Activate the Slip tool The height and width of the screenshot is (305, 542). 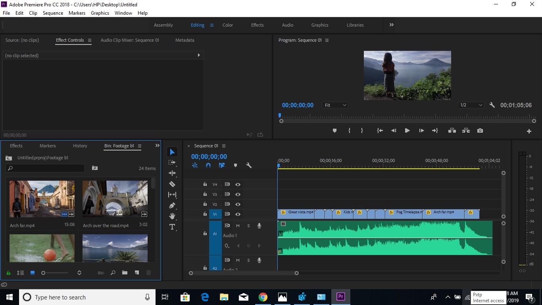point(172,195)
